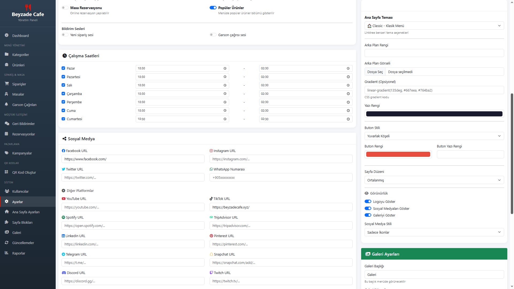Turn off Galeriyi Göster switch
The image size is (514, 289).
click(x=368, y=215)
